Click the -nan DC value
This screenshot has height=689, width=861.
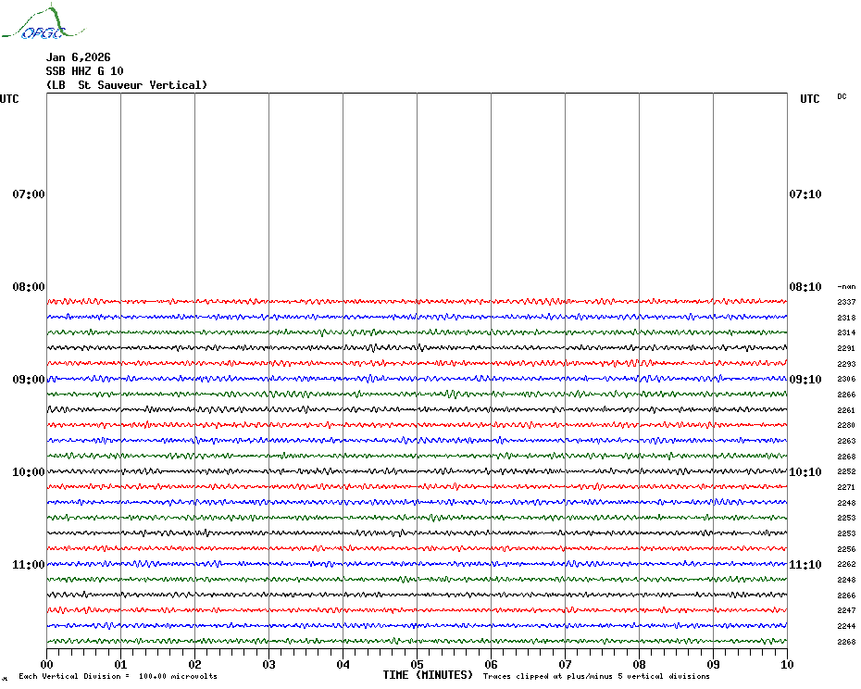click(x=846, y=287)
